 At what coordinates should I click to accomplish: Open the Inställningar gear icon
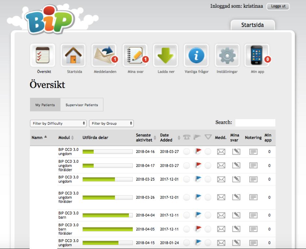tap(227, 55)
